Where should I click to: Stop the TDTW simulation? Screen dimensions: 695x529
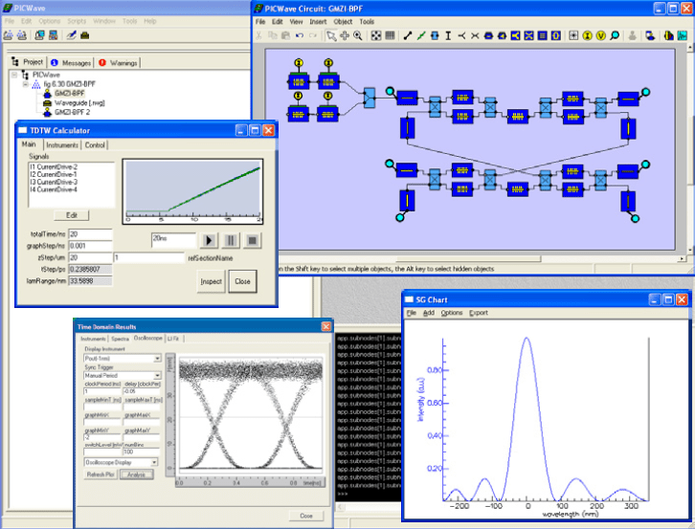tap(252, 240)
